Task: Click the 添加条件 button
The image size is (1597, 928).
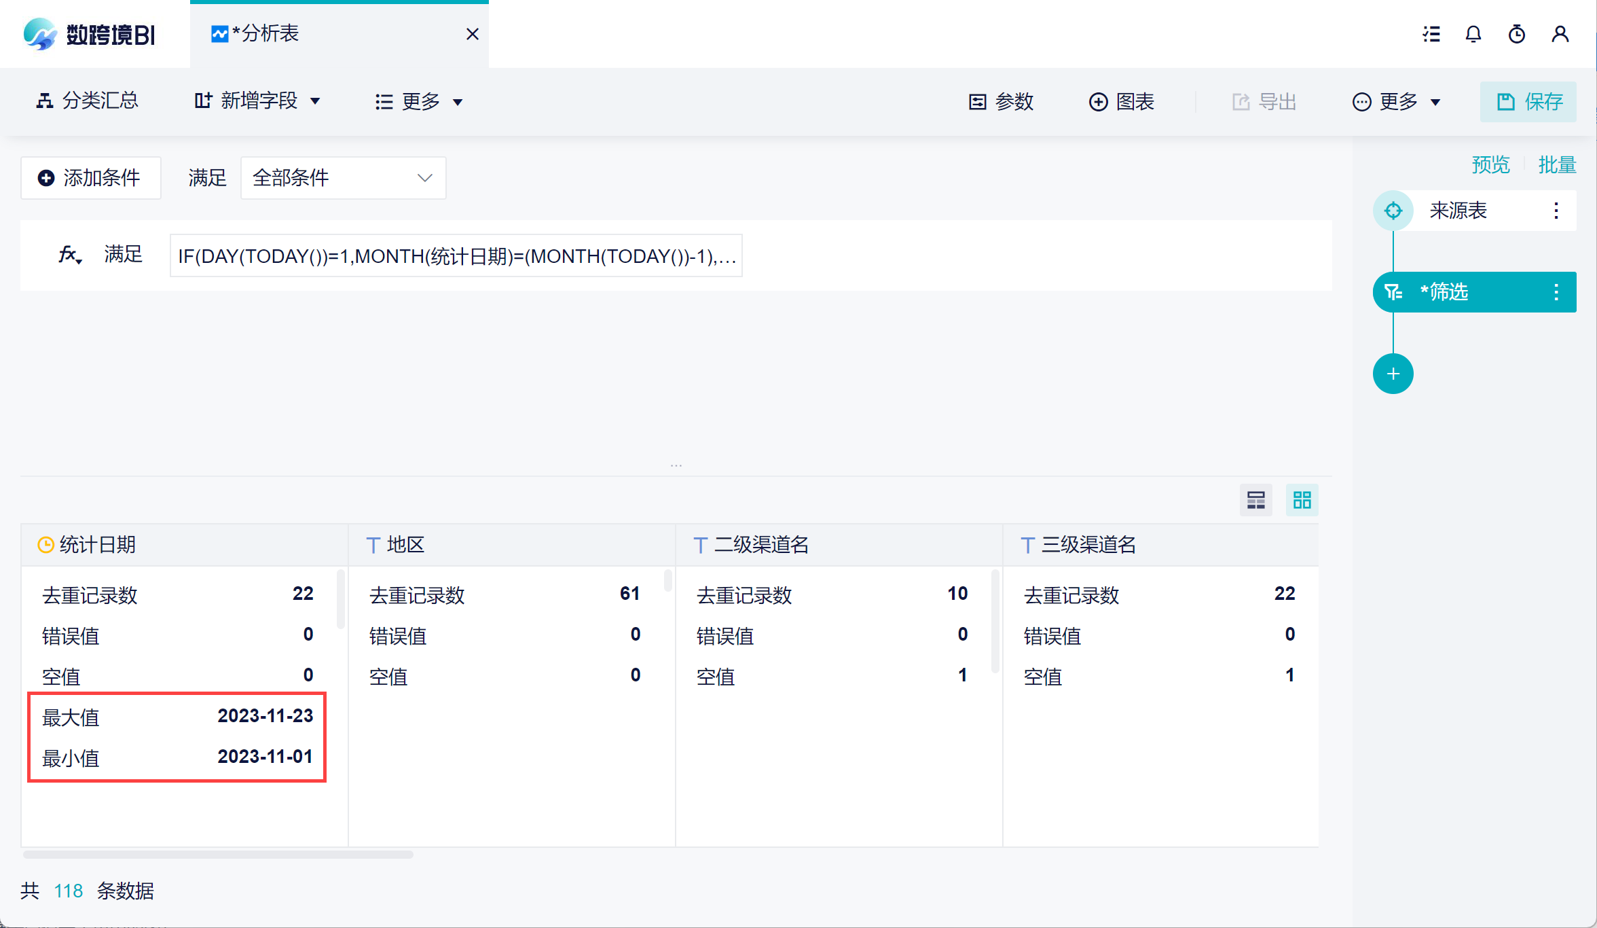Action: 90,178
